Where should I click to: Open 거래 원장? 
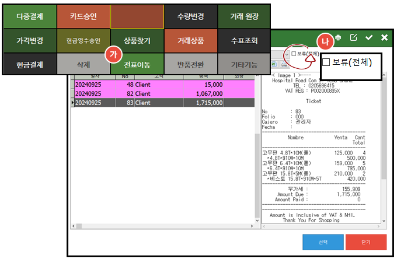point(244,16)
